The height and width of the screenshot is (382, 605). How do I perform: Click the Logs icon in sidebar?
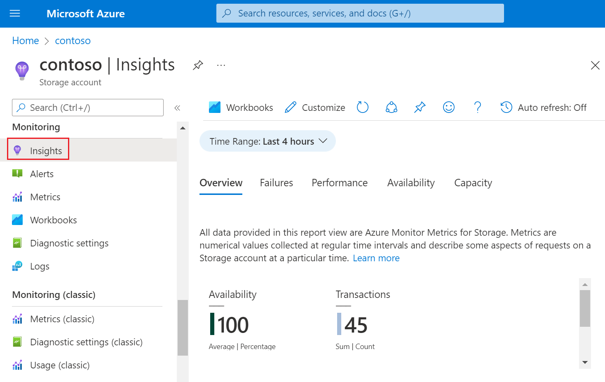pyautogui.click(x=17, y=266)
